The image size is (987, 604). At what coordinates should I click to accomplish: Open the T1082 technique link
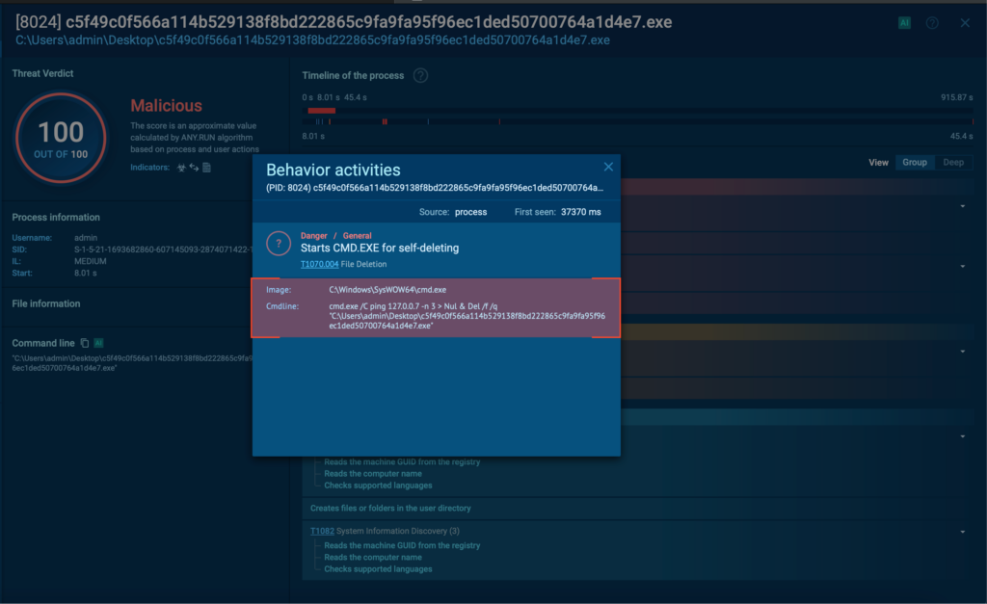(x=322, y=532)
